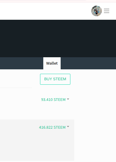Click the 93.410 STEEM amount link
The height and width of the screenshot is (162, 116).
click(x=53, y=100)
